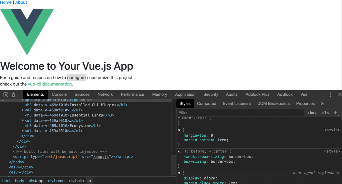Close the DevTools panel
The image size is (342, 184).
[340, 95]
